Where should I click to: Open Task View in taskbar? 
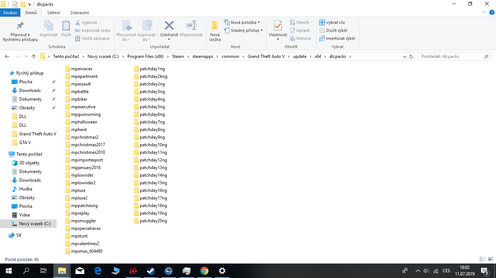pyautogui.click(x=44, y=271)
